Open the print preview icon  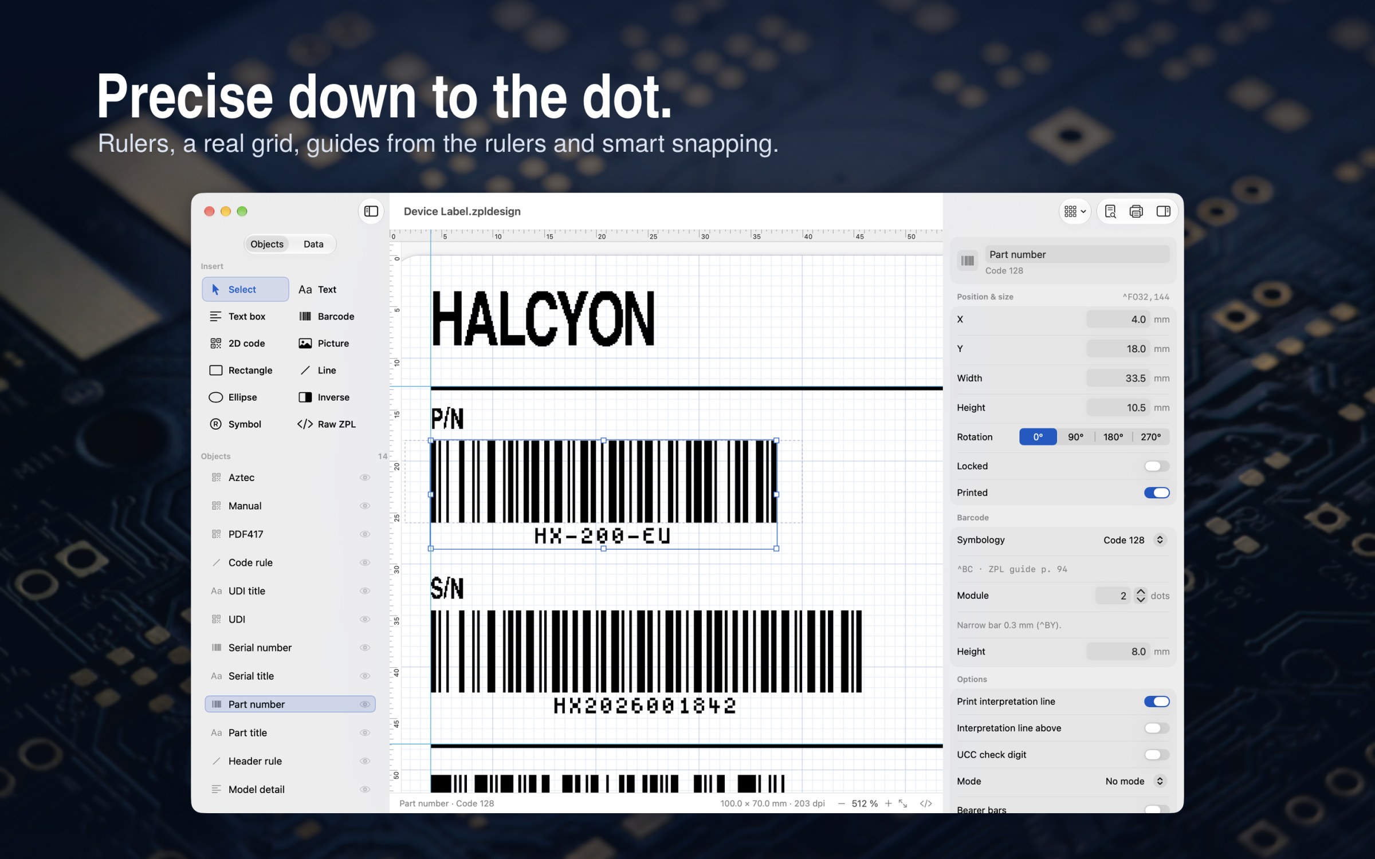tap(1110, 211)
